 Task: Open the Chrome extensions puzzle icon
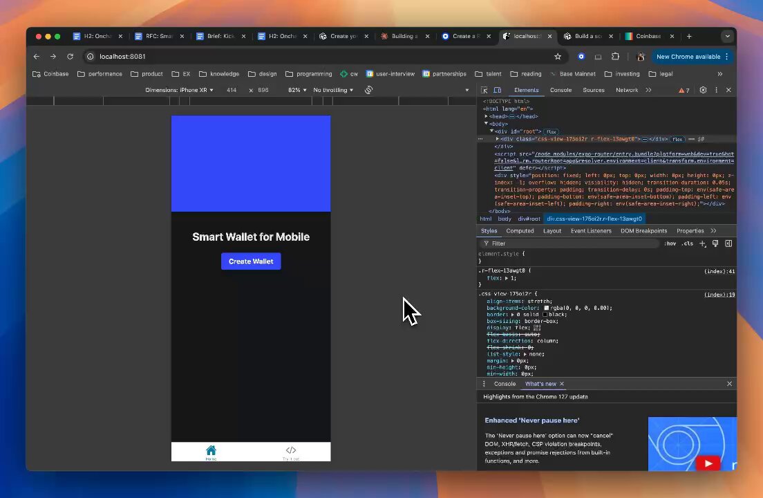click(615, 57)
